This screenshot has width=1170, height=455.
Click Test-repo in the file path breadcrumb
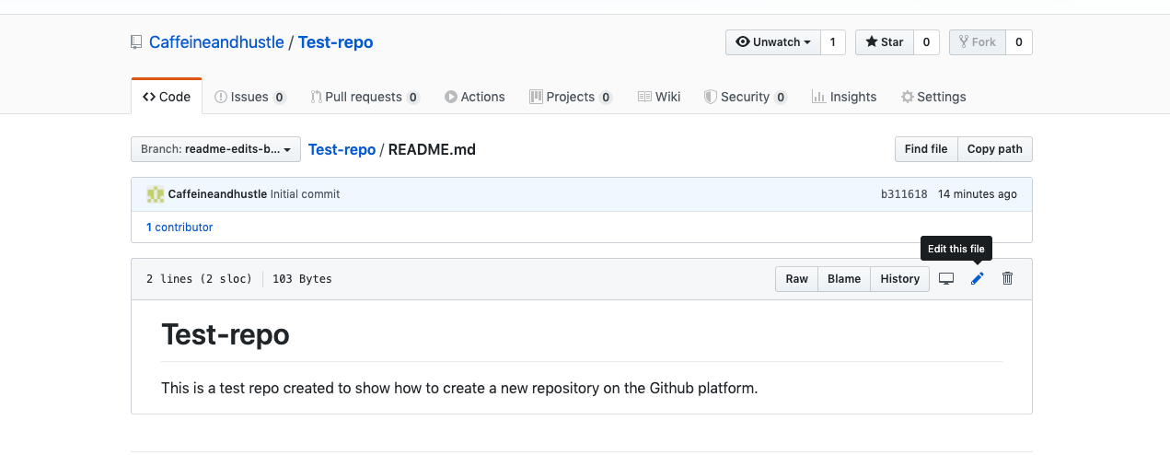point(342,149)
